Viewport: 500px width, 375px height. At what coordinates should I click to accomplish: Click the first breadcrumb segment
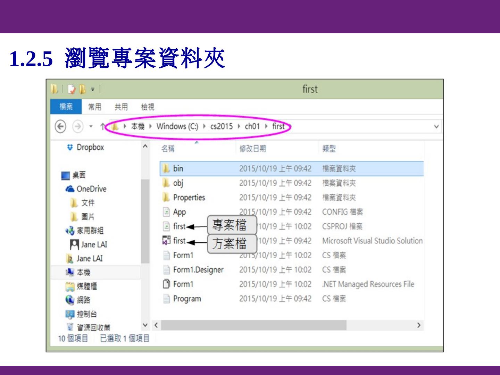coord(278,126)
